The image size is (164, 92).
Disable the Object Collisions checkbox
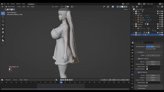(139, 59)
